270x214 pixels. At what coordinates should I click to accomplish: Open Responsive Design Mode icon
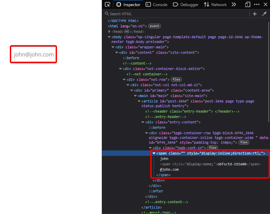(248, 4)
